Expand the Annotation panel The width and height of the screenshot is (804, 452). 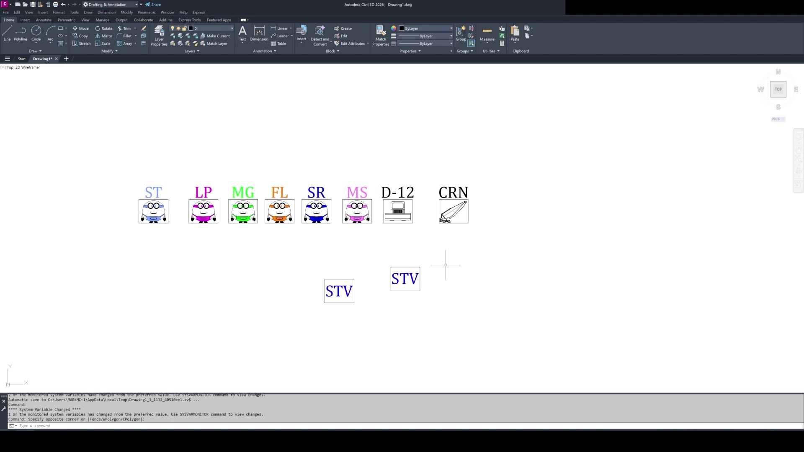click(x=265, y=51)
